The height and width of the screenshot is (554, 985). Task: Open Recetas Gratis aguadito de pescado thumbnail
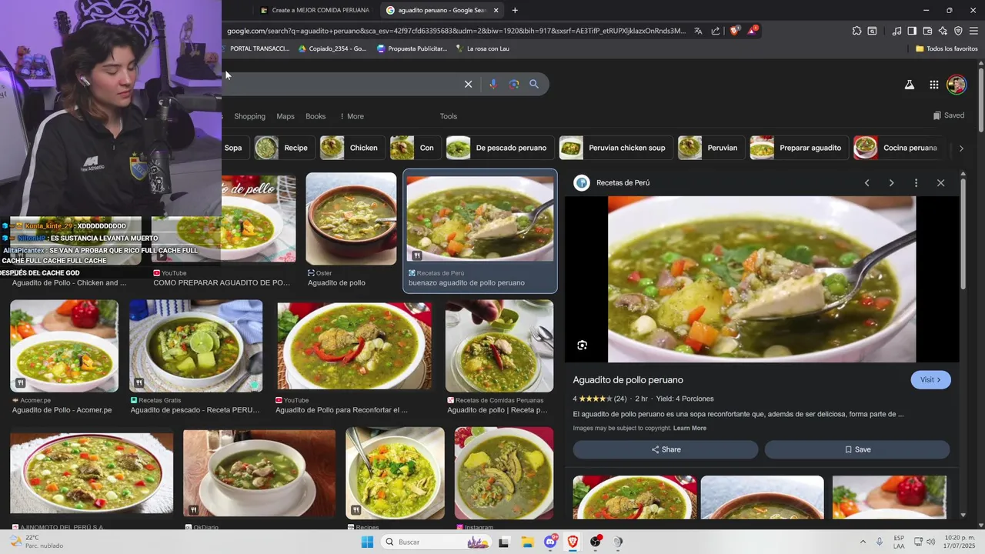click(195, 346)
